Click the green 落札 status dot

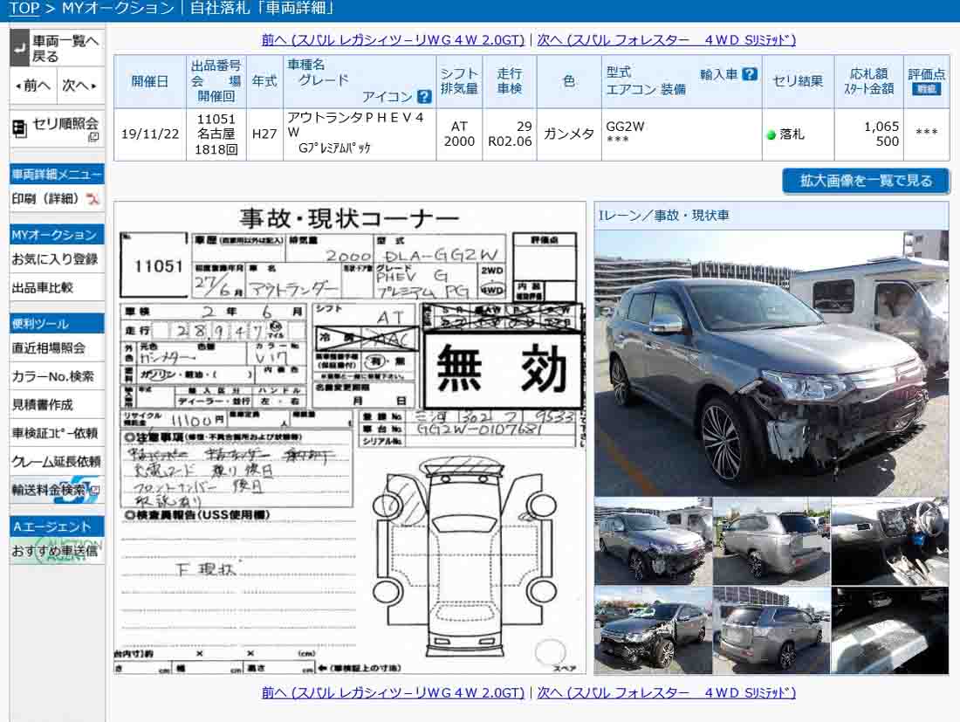[771, 134]
